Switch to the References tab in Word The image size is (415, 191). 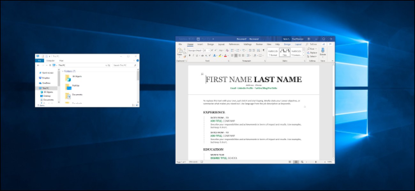pyautogui.click(x=234, y=44)
